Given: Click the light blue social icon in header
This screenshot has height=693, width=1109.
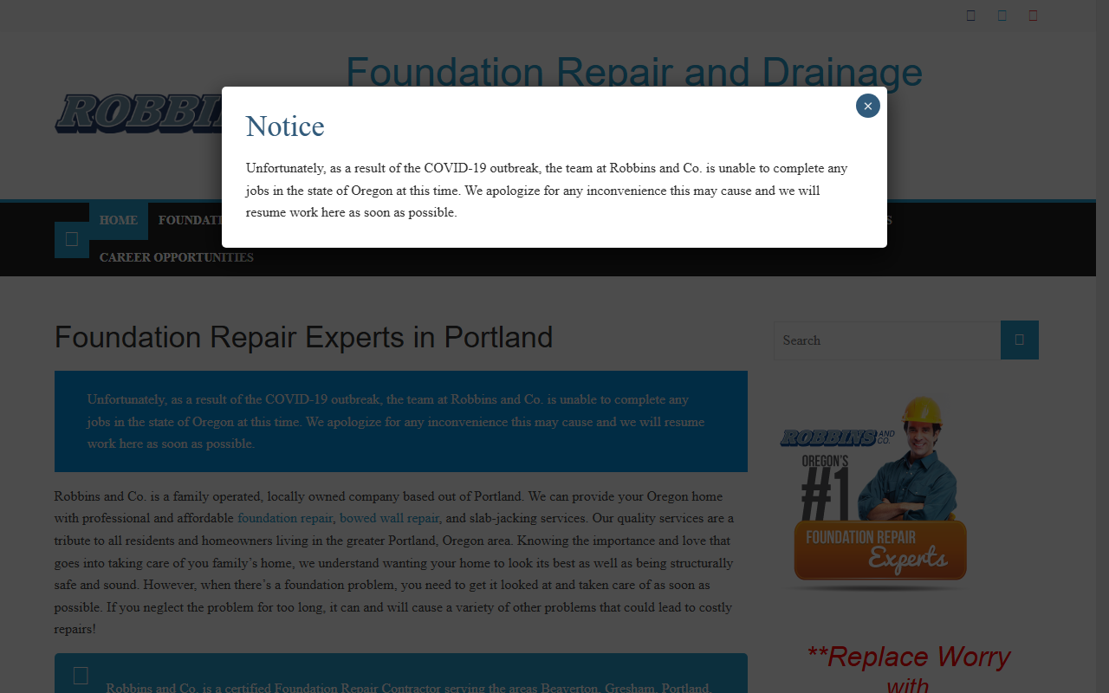Looking at the screenshot, I should (x=1002, y=15).
